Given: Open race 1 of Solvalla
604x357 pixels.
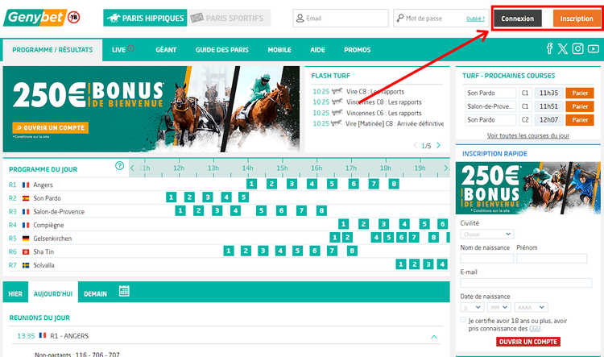Looking at the screenshot, I should (400, 264).
